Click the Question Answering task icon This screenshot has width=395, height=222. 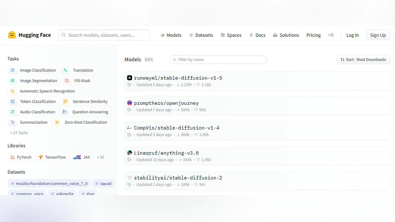tap(65, 112)
